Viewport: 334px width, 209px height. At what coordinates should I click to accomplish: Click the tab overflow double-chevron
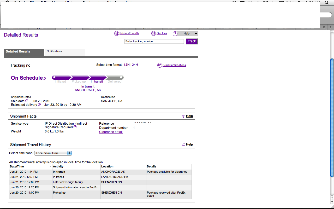pyautogui.click(x=324, y=27)
